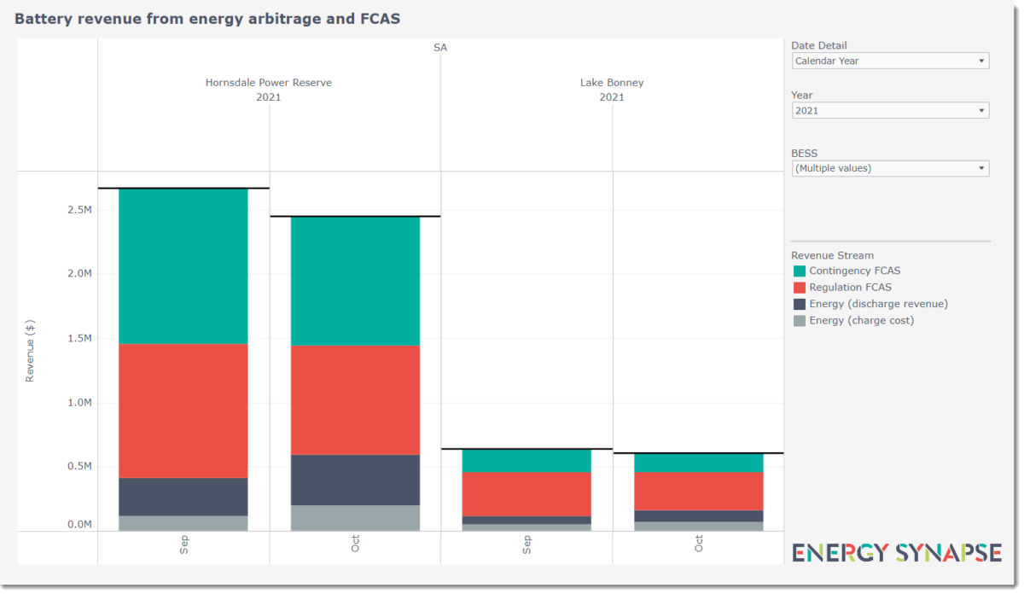This screenshot has width=1024, height=594.
Task: Click the Energy Synapse logo
Action: pos(896,553)
